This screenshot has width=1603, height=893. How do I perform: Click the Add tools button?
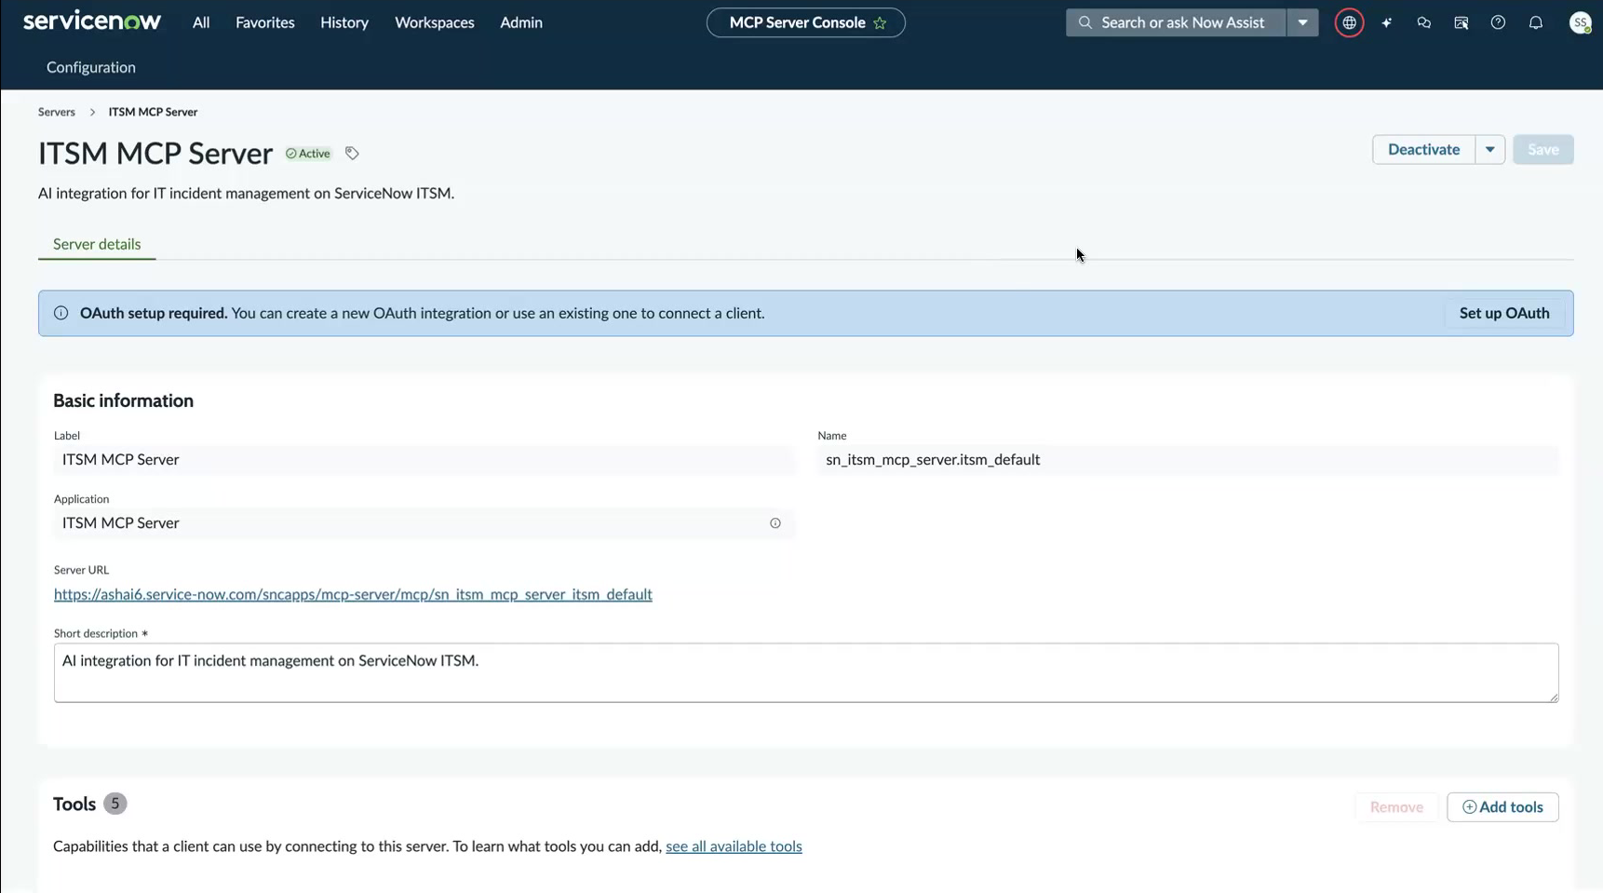click(1502, 807)
